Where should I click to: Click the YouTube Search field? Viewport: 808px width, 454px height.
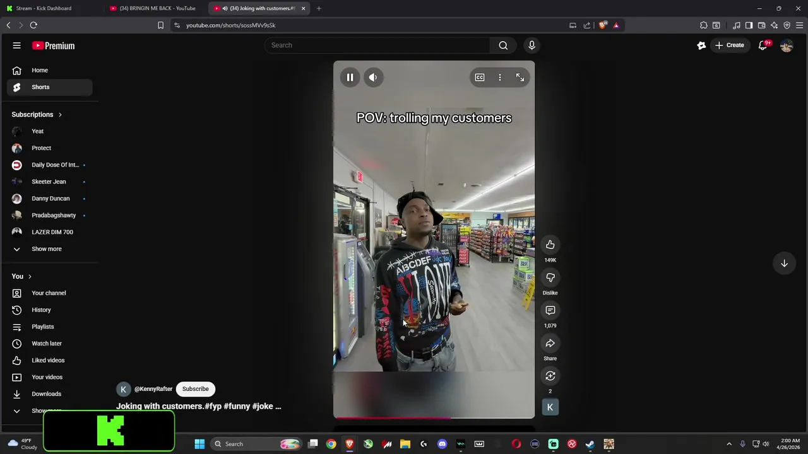(x=377, y=45)
